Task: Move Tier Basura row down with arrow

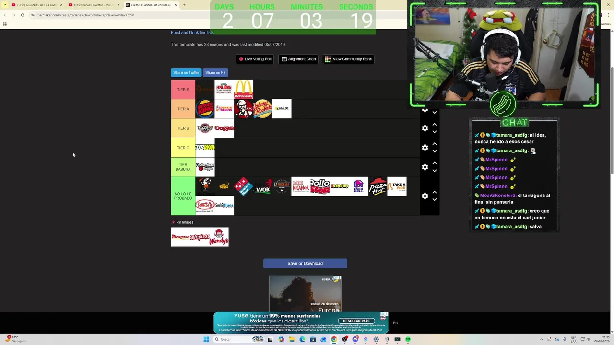Action: (435, 171)
